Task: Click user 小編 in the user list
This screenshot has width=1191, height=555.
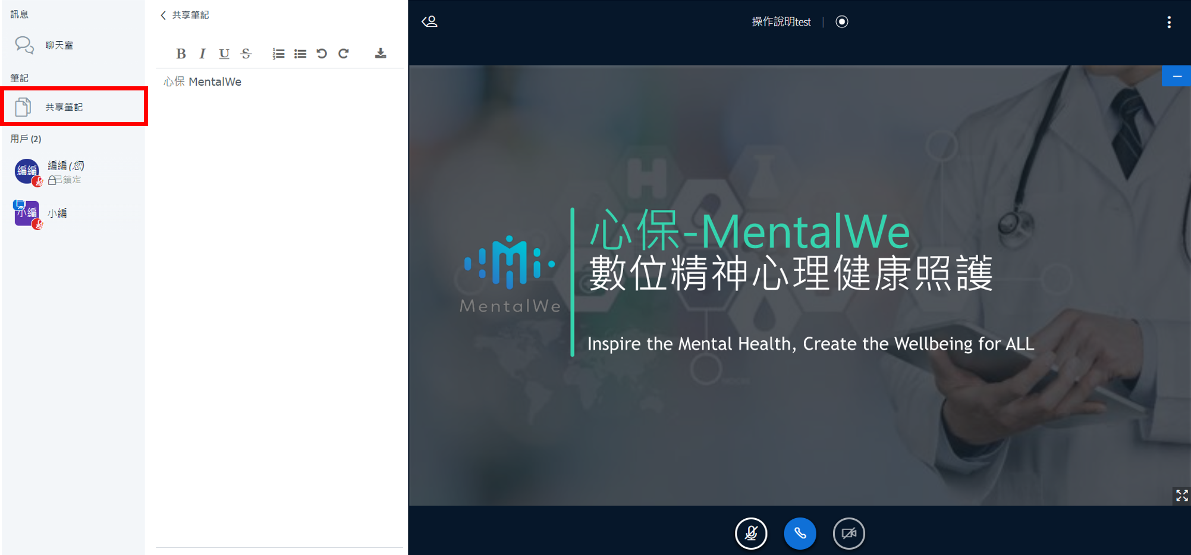Action: click(57, 214)
